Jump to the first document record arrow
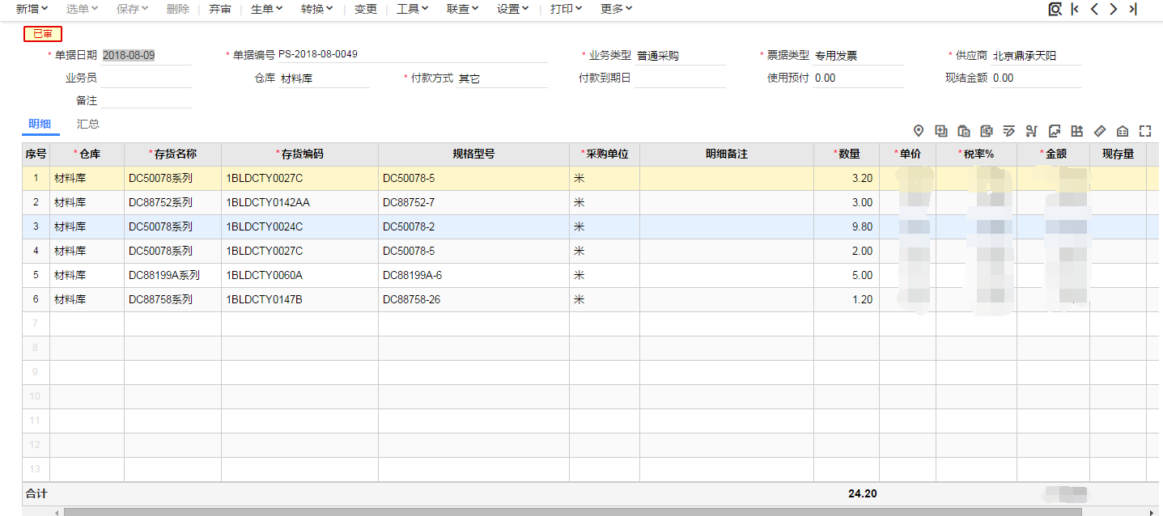Viewport: 1163px width, 516px height. pyautogui.click(x=1075, y=9)
